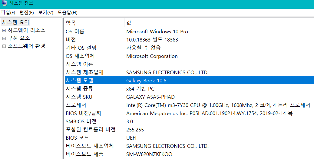Click the 3.0 SMBIOS value
Screen dimensions: 314x159
coord(130,121)
